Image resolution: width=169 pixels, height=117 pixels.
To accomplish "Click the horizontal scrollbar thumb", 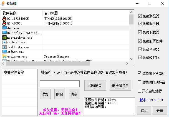I will tap(48, 63).
